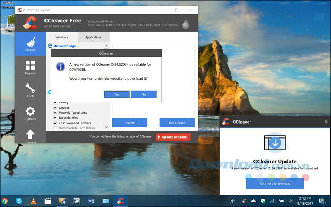Click CCleaner icon in system tray
This screenshot has width=331, height=207.
[244, 201]
